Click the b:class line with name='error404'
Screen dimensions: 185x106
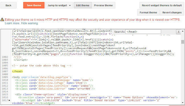click(x=55, y=89)
